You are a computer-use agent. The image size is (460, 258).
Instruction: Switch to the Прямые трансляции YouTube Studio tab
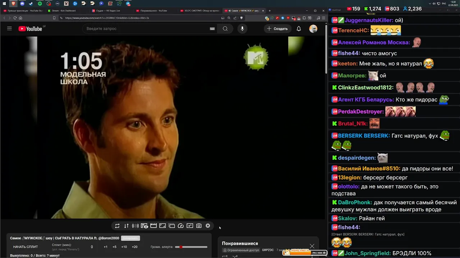[23, 11]
